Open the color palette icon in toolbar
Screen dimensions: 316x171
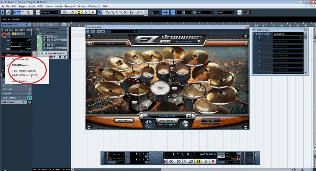(248, 12)
